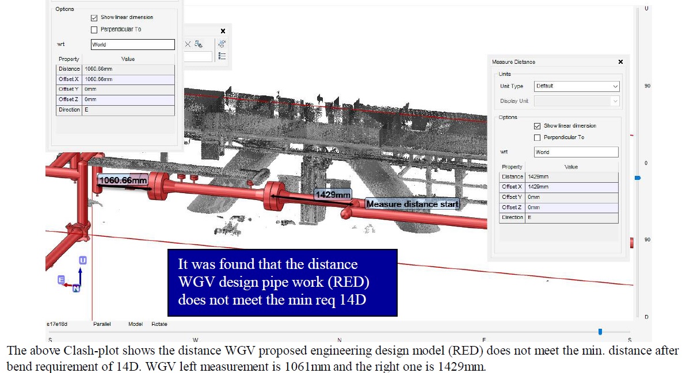This screenshot has width=686, height=373.
Task: Click the N axis on orientation gizmo
Action: point(76,289)
